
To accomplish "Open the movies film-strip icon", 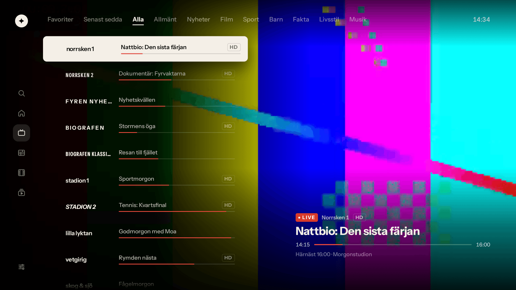I will [21, 173].
